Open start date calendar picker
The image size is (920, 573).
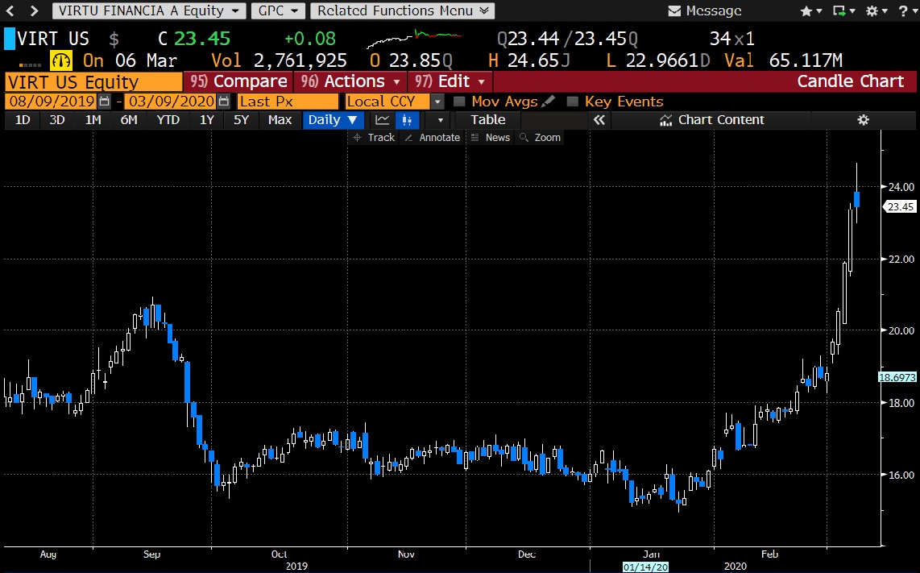click(x=104, y=102)
